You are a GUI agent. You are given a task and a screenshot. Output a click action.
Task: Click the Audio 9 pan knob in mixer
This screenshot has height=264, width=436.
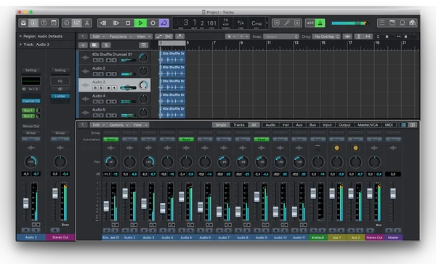pos(261,161)
